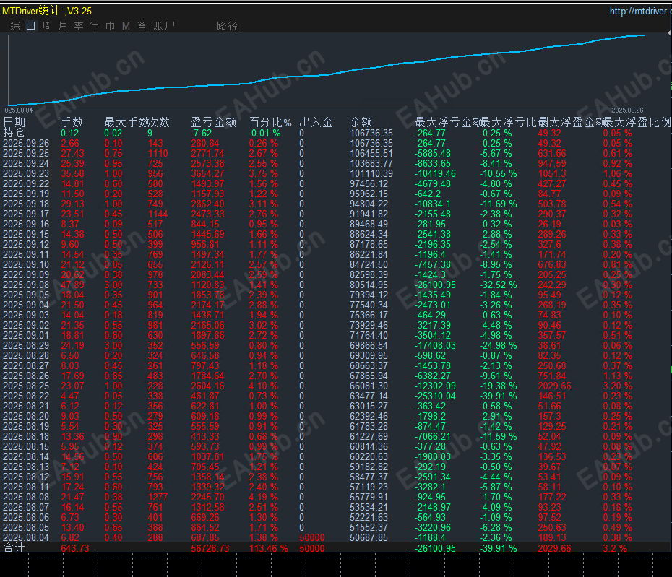The width and height of the screenshot is (672, 577).
Task: Click percentage value 4.19 %
Action: coord(264,497)
